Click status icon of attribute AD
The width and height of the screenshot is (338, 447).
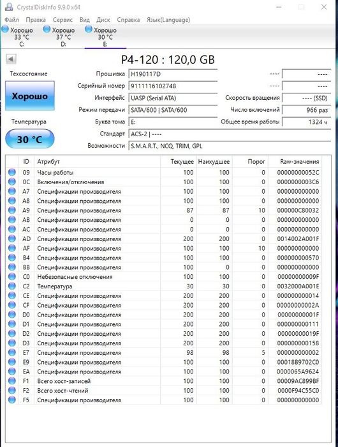tap(12, 239)
